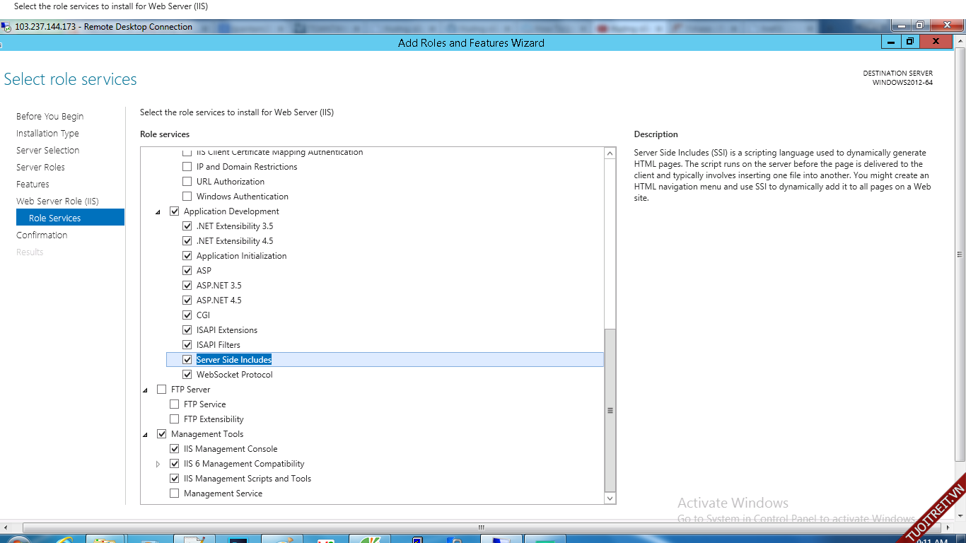Disable the WebSocket Protocol checkbox
The height and width of the screenshot is (543, 966).
187,375
